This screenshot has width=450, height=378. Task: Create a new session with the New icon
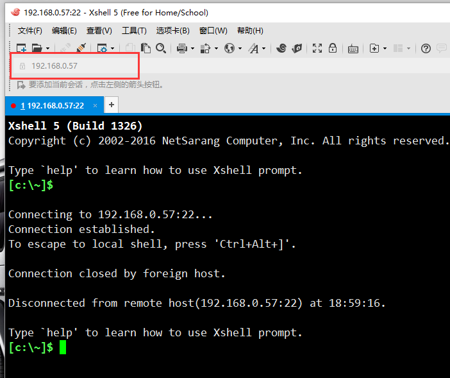click(x=22, y=48)
